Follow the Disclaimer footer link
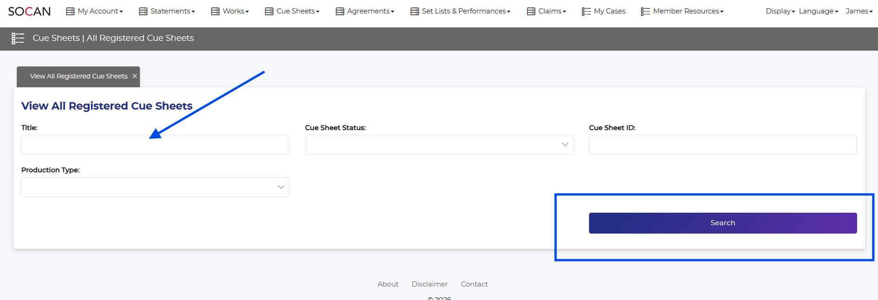878x300 pixels. click(x=429, y=284)
